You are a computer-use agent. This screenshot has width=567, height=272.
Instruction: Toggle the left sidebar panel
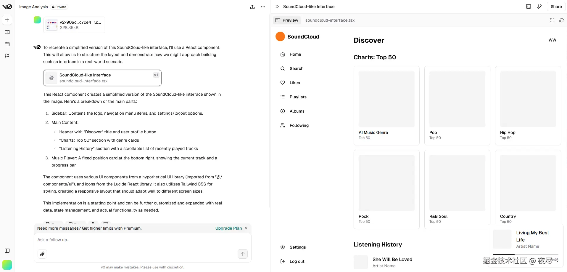coord(7,251)
